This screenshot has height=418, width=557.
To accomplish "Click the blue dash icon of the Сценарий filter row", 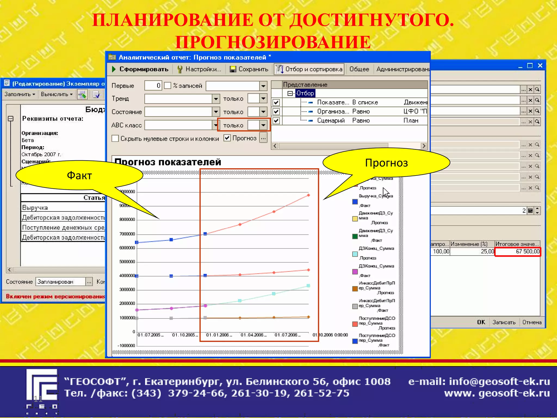I will (x=310, y=121).
